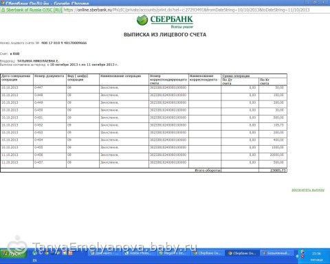Open the first quick launch icon beside Пуск
The height and width of the screenshot is (264, 330).
click(35, 253)
